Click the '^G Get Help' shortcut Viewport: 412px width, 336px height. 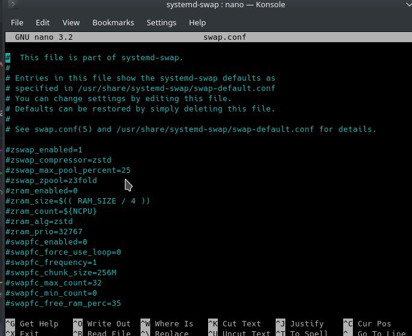pos(32,324)
